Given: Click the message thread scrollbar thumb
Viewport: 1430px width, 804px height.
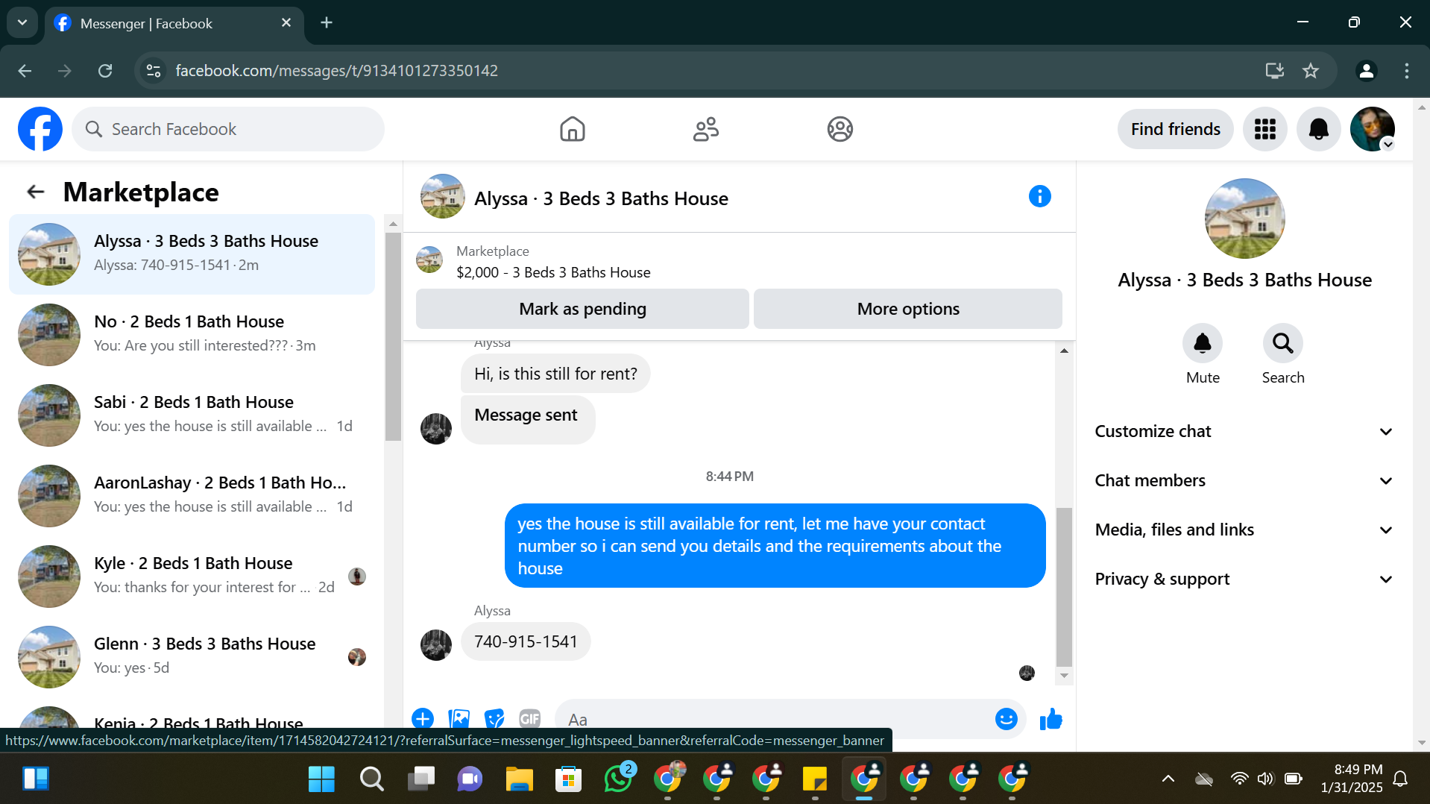Looking at the screenshot, I should pos(1064,587).
